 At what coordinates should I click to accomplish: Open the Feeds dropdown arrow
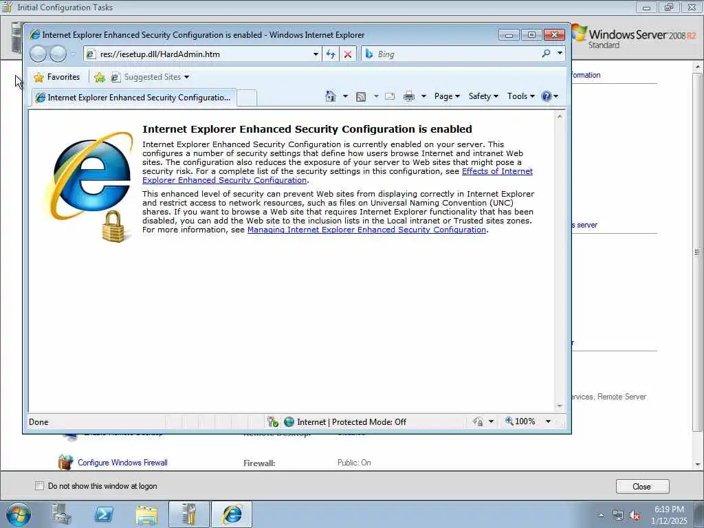coord(376,96)
